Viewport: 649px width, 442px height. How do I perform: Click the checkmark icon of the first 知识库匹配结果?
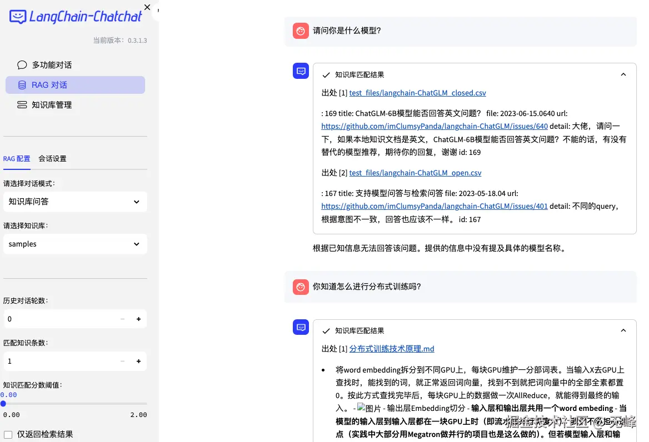[x=326, y=75]
